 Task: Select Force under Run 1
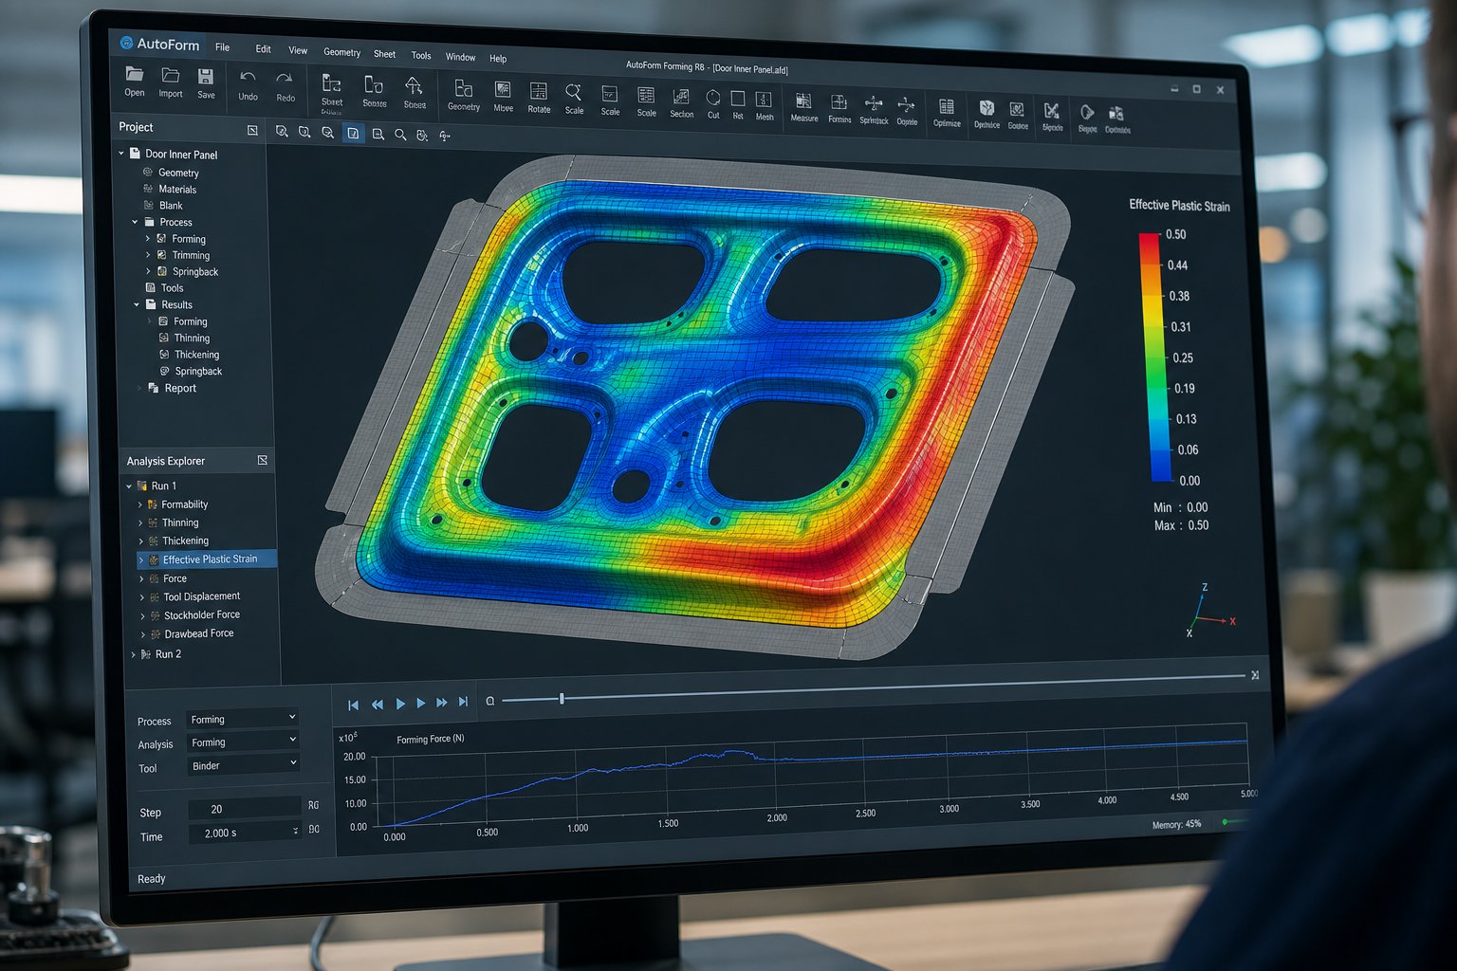coord(175,578)
